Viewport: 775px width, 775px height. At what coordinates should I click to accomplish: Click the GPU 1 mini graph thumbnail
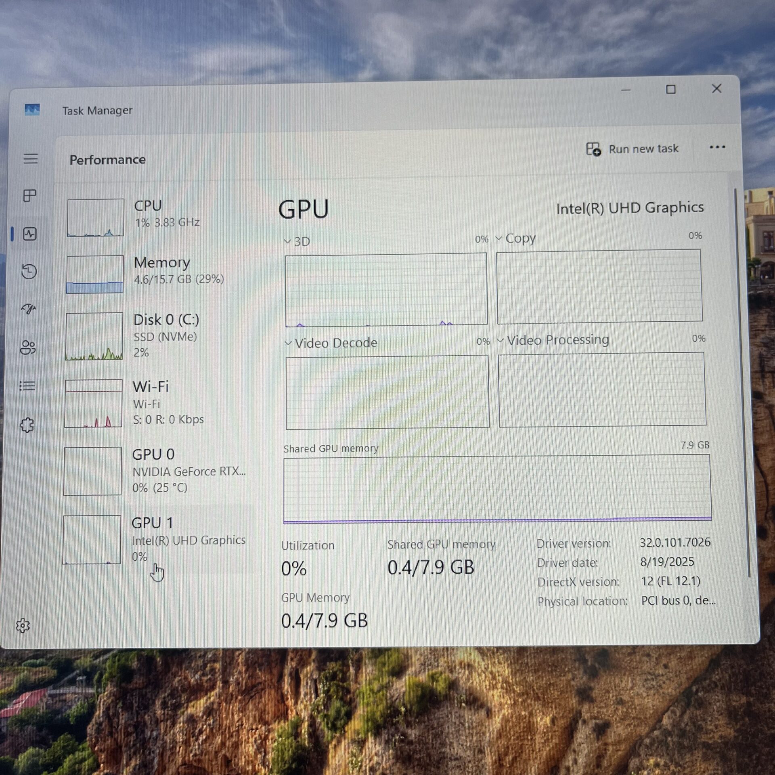click(x=92, y=539)
